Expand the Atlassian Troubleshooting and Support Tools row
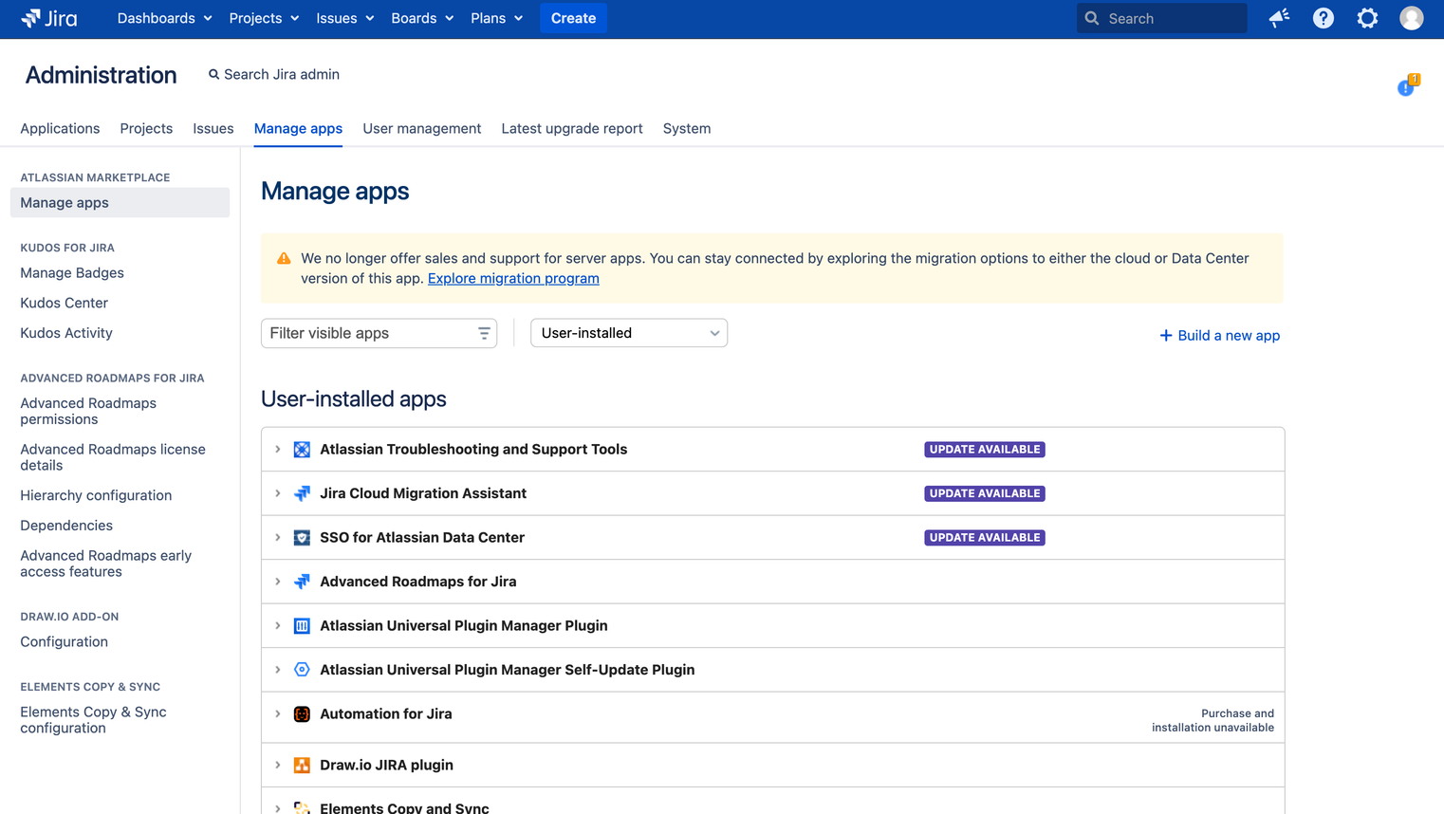Viewport: 1444px width, 814px height. [277, 449]
